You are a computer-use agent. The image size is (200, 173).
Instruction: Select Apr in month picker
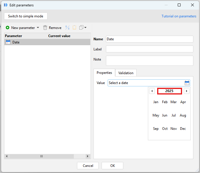(x=183, y=102)
